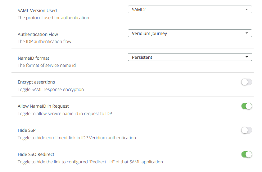
Task: Click 'The protocol used for authentication' description
Action: 53,18
